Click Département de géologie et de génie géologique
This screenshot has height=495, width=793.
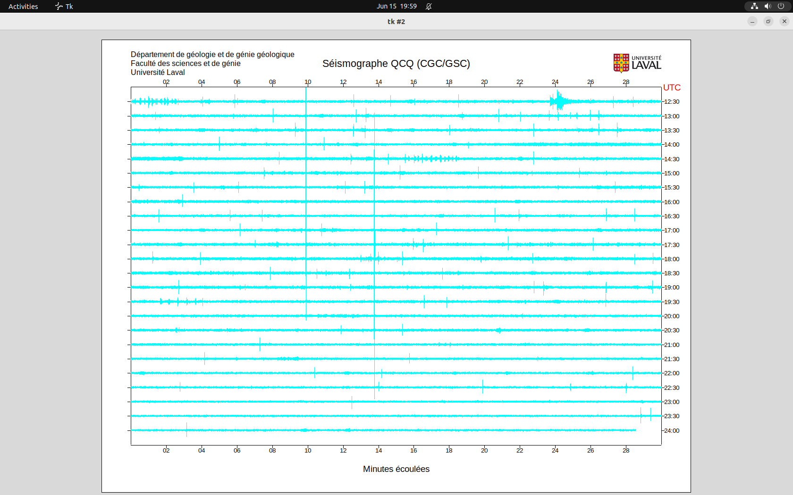click(x=212, y=55)
